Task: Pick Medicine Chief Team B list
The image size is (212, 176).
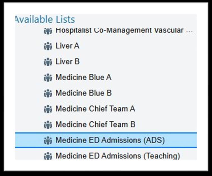Action: click(x=95, y=124)
